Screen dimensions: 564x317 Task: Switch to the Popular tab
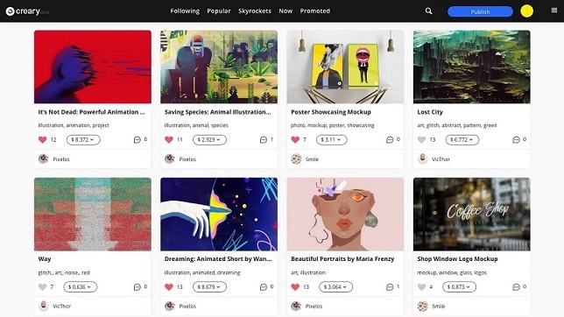point(219,11)
